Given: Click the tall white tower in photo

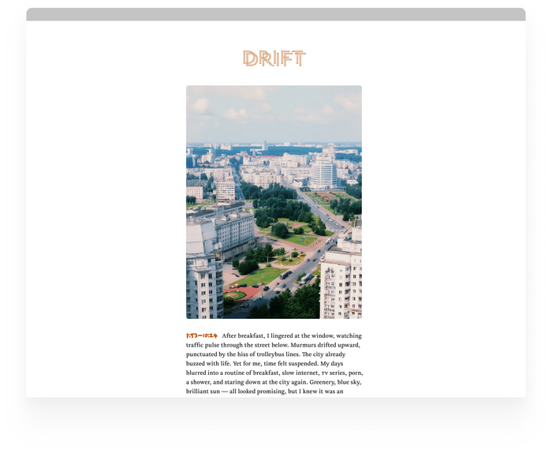Looking at the screenshot, I should coord(323,171).
